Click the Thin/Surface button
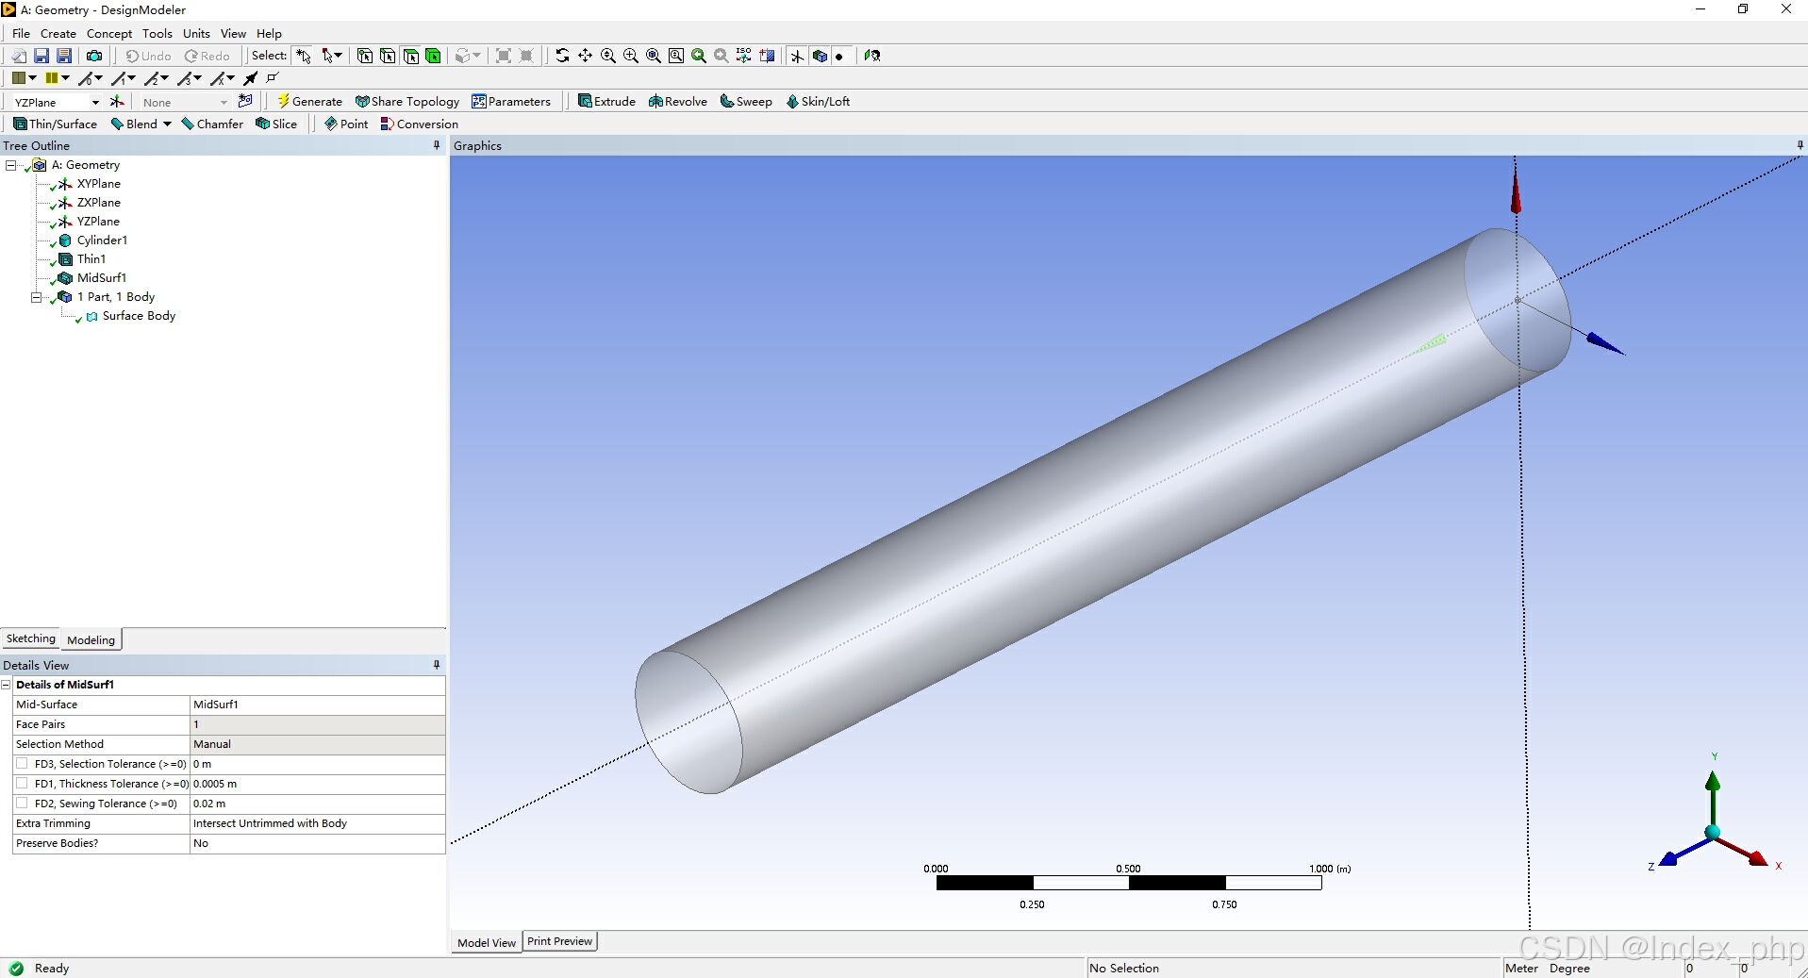The width and height of the screenshot is (1808, 978). pyautogui.click(x=55, y=124)
